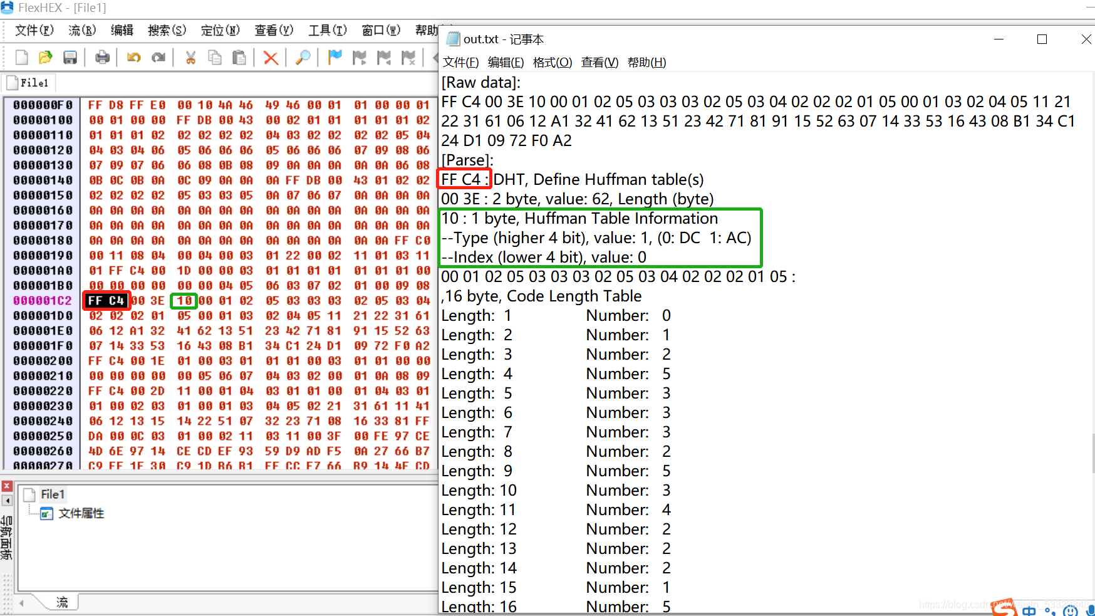Viewport: 1095px width, 616px height.
Task: Cut selection with the scissors icon
Action: coord(190,58)
